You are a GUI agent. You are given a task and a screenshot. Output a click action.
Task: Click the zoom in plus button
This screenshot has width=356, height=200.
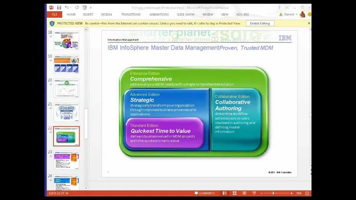pyautogui.click(x=291, y=193)
